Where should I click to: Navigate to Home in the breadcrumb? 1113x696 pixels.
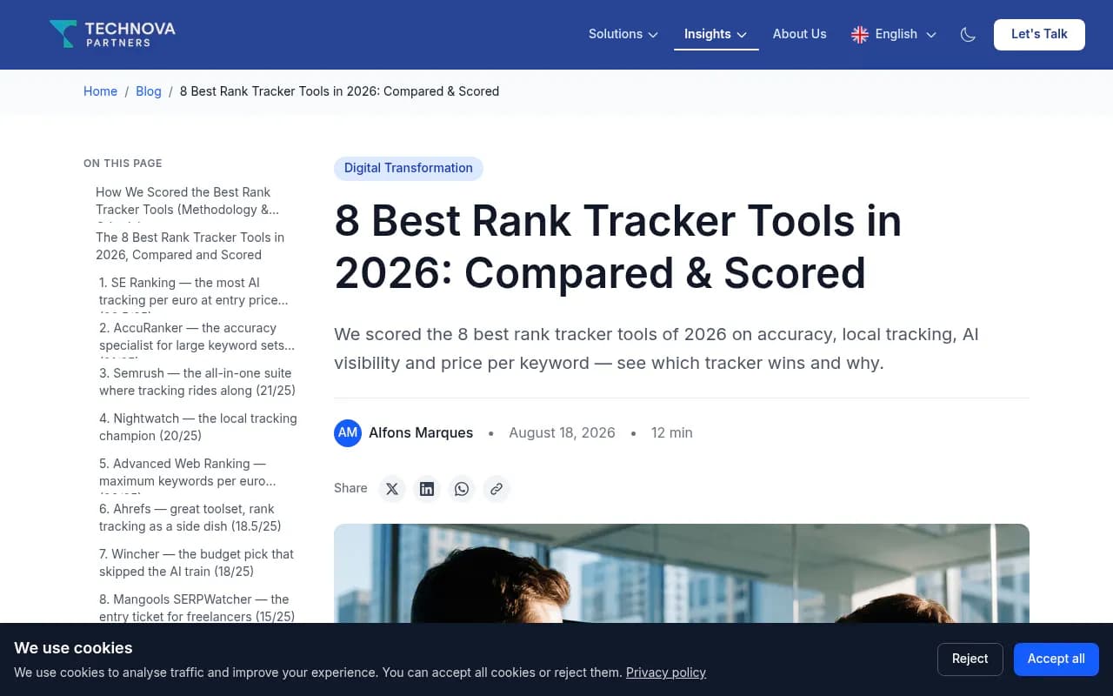(x=100, y=91)
